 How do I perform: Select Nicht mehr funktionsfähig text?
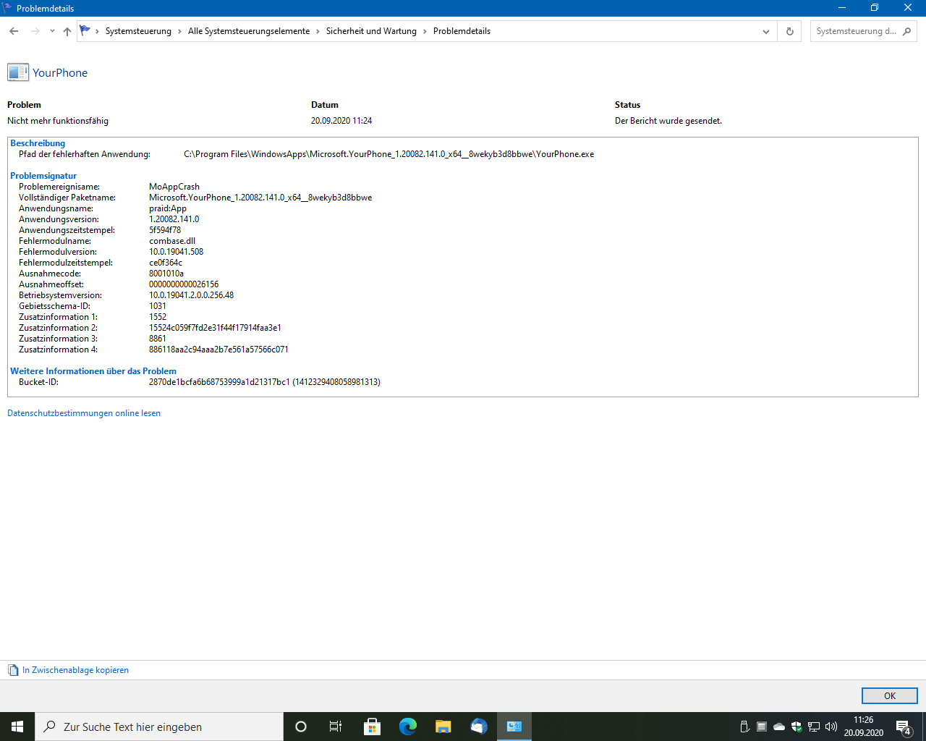pos(58,121)
